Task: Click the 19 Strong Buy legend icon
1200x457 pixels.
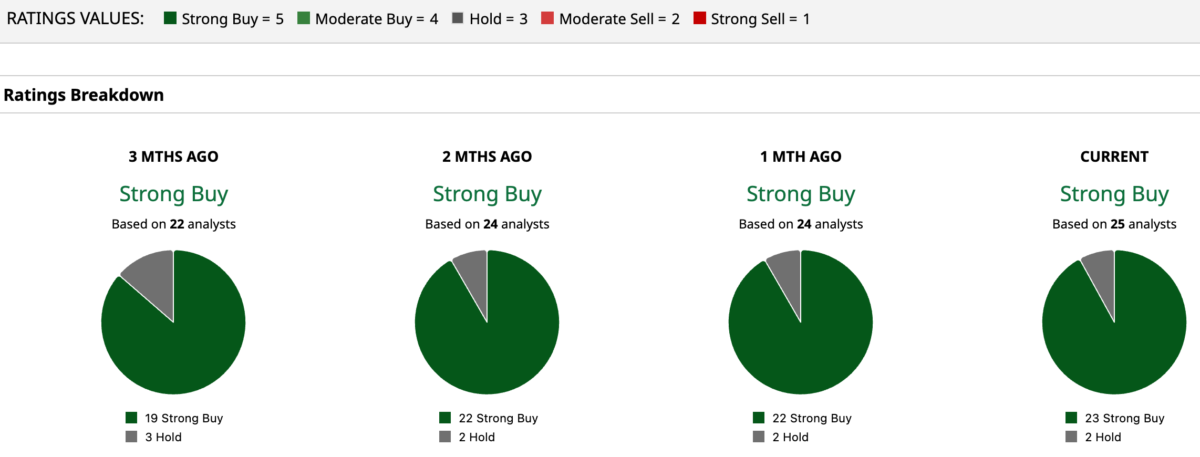Action: point(131,418)
